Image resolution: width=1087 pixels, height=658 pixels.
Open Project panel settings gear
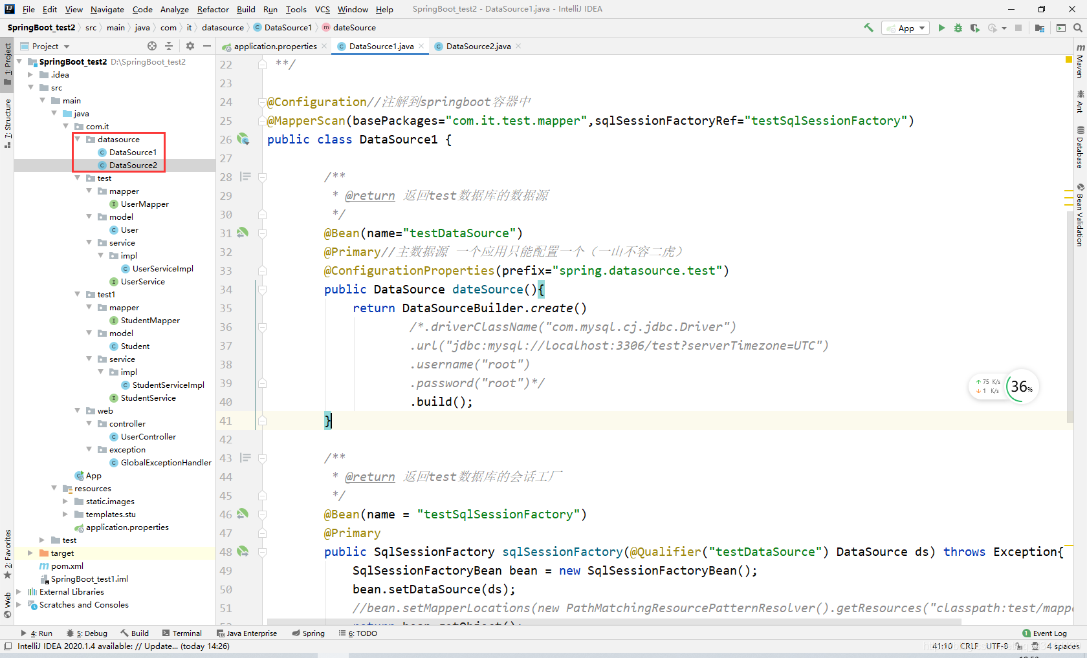[190, 46]
